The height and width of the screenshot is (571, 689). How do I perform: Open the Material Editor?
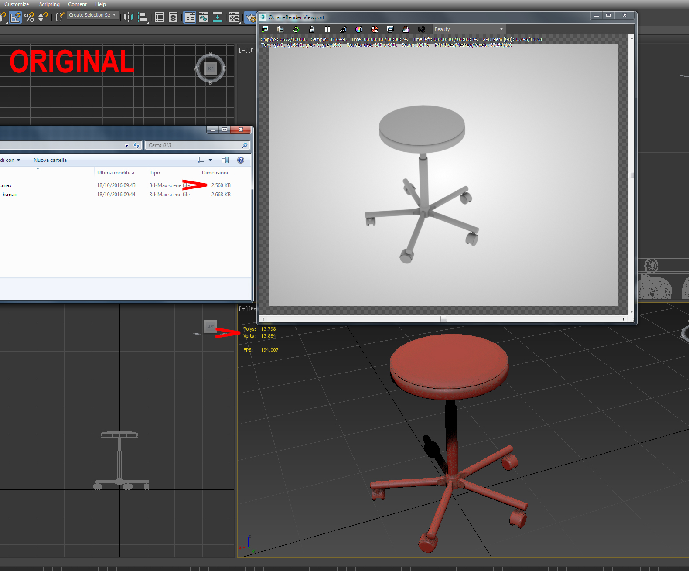click(234, 17)
